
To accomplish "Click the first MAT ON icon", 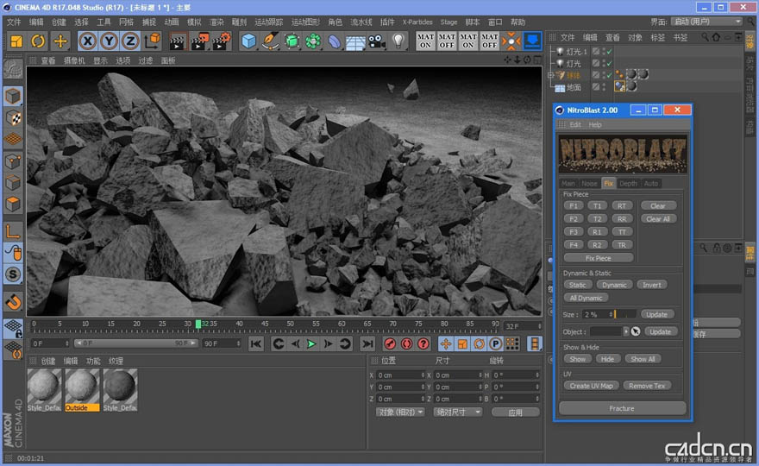I will pos(425,41).
